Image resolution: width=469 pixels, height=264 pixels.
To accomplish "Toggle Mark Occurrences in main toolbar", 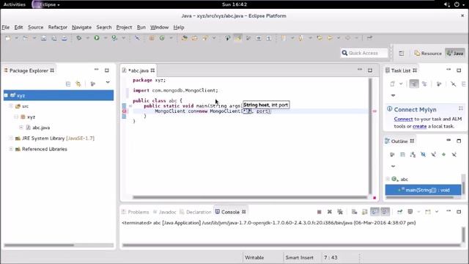I will click(x=237, y=38).
